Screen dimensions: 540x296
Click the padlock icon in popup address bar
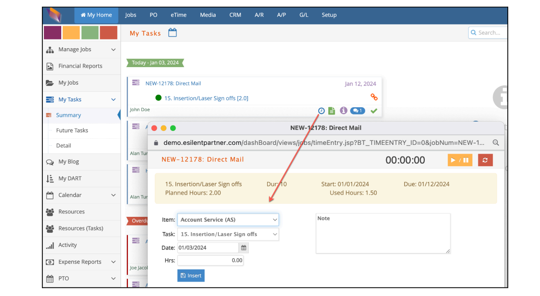[x=156, y=143]
